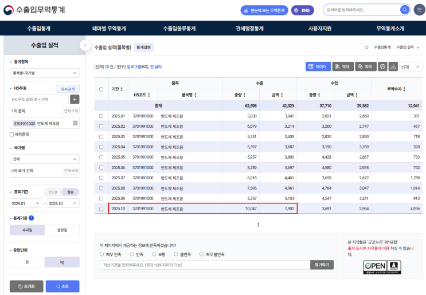Click the HS detailed search button
426x295 pixels.
pyautogui.click(x=68, y=89)
